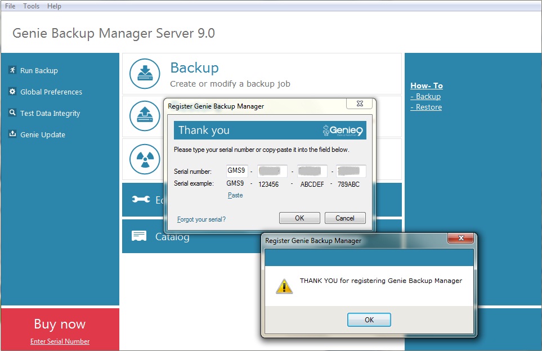This screenshot has width=542, height=351.
Task: Click the Catalog tile icon
Action: click(x=139, y=236)
